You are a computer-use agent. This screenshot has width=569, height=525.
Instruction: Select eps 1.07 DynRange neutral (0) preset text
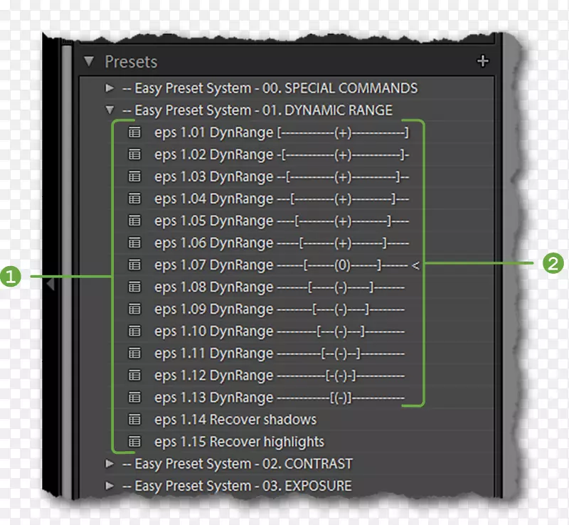[x=287, y=265]
